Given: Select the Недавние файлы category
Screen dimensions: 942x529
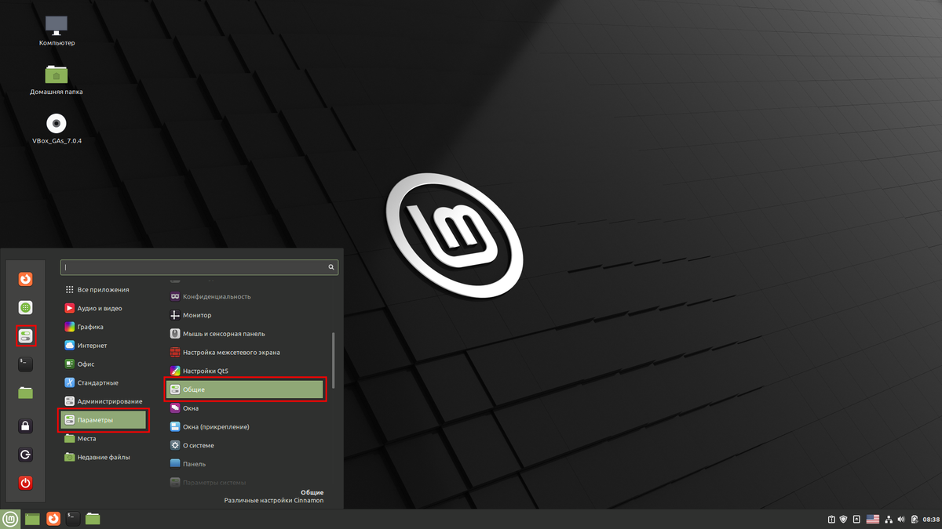Looking at the screenshot, I should 104,457.
